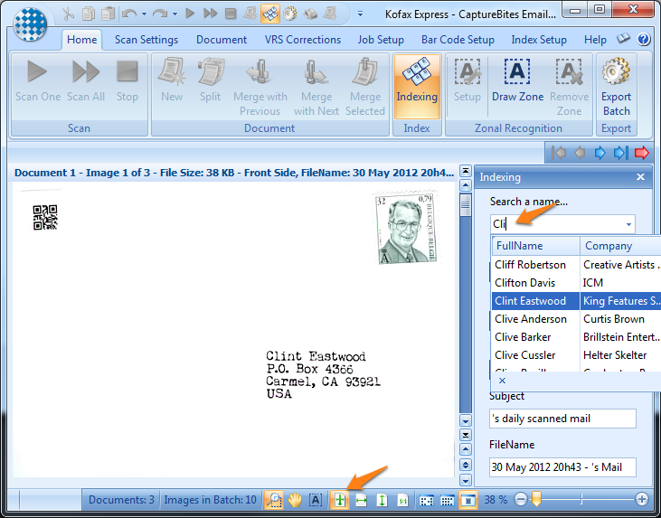Go to first document navigation arrow
This screenshot has height=518, width=661.
pyautogui.click(x=559, y=153)
